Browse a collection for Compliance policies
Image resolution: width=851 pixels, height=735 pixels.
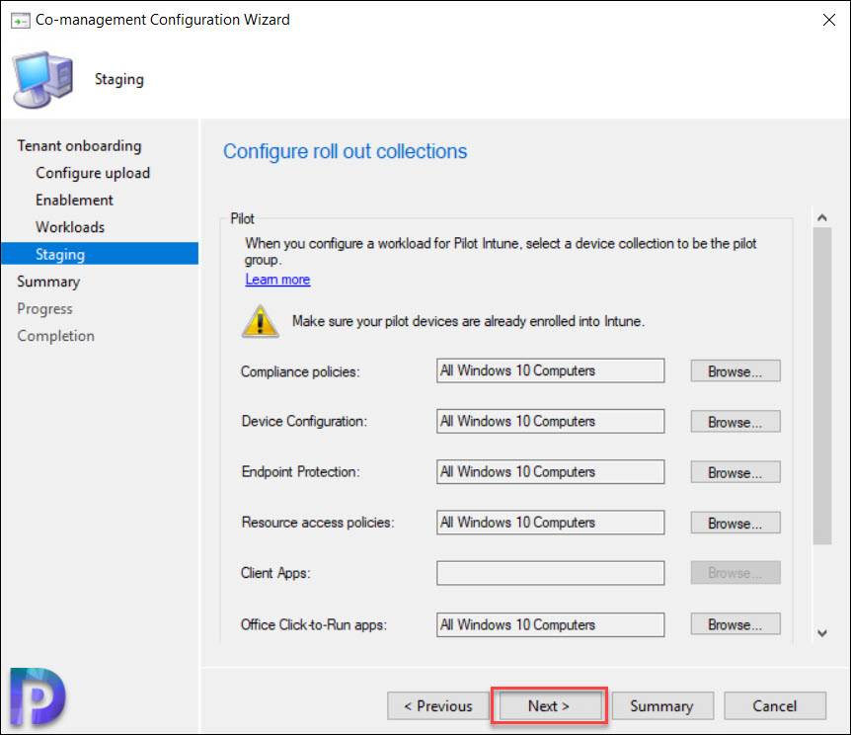[x=735, y=371]
